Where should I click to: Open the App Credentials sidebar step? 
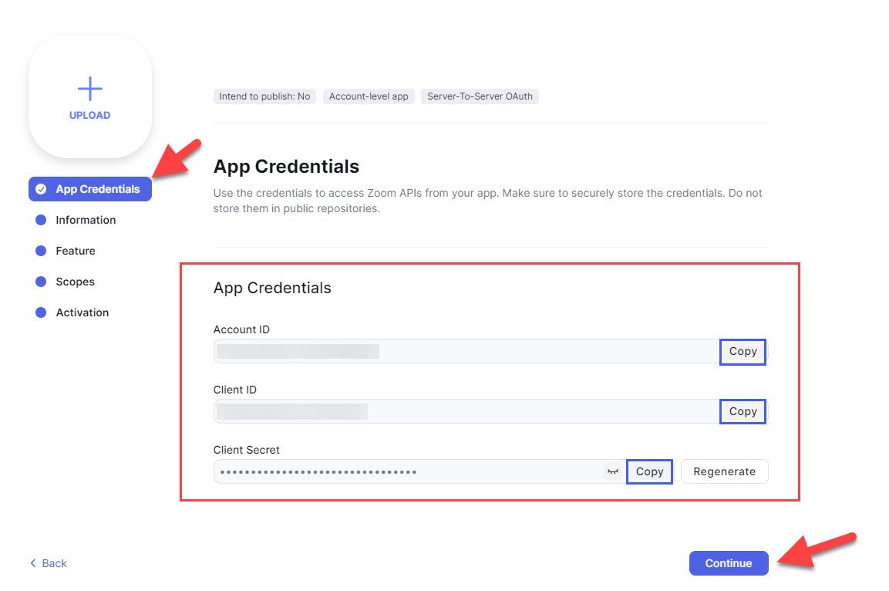[x=97, y=189]
